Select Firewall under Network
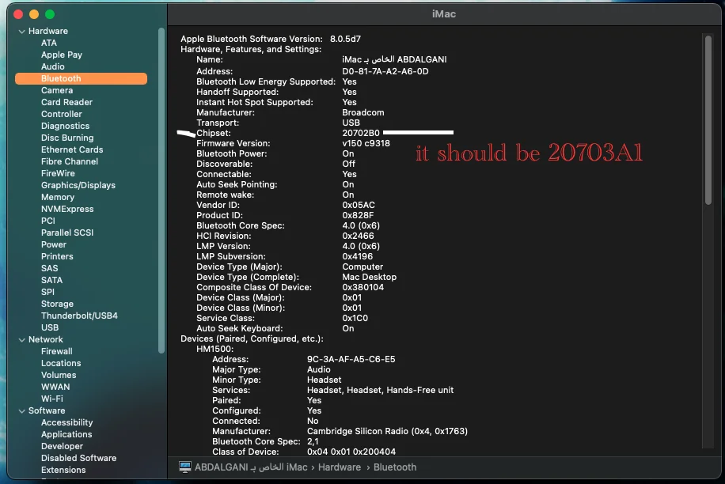Screen dimensions: 725x484 [x=56, y=351]
